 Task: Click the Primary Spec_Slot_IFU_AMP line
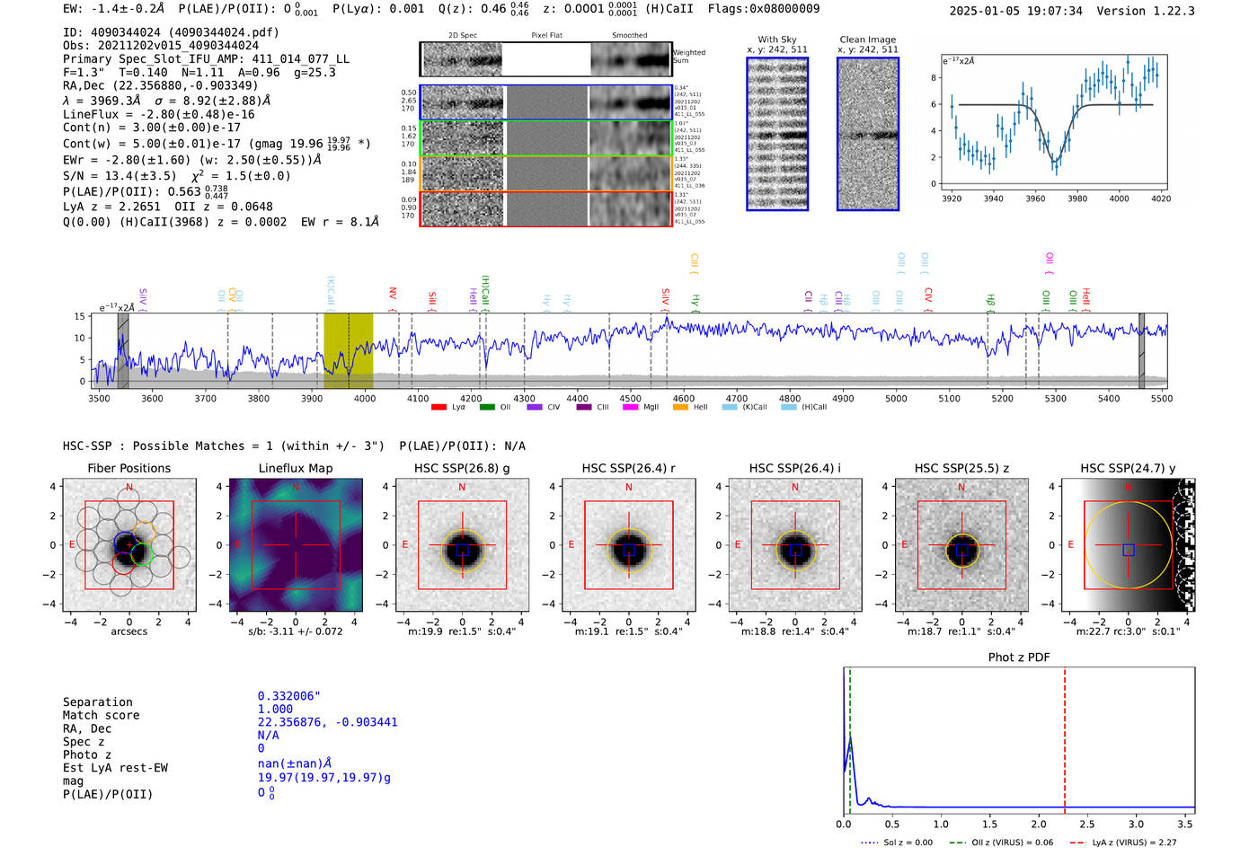click(206, 59)
